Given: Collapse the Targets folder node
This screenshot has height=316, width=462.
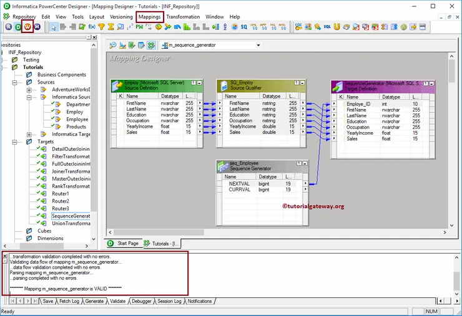Looking at the screenshot, I should (x=14, y=142).
